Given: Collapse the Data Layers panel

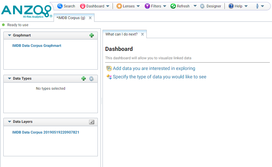Looking at the screenshot, I should (9, 121).
